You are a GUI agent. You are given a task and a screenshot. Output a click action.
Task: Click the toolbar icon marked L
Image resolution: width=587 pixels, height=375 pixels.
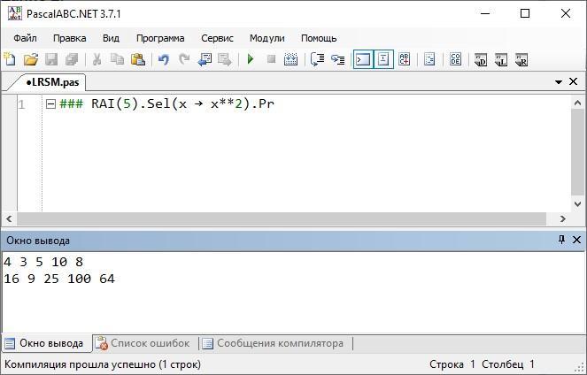point(501,60)
